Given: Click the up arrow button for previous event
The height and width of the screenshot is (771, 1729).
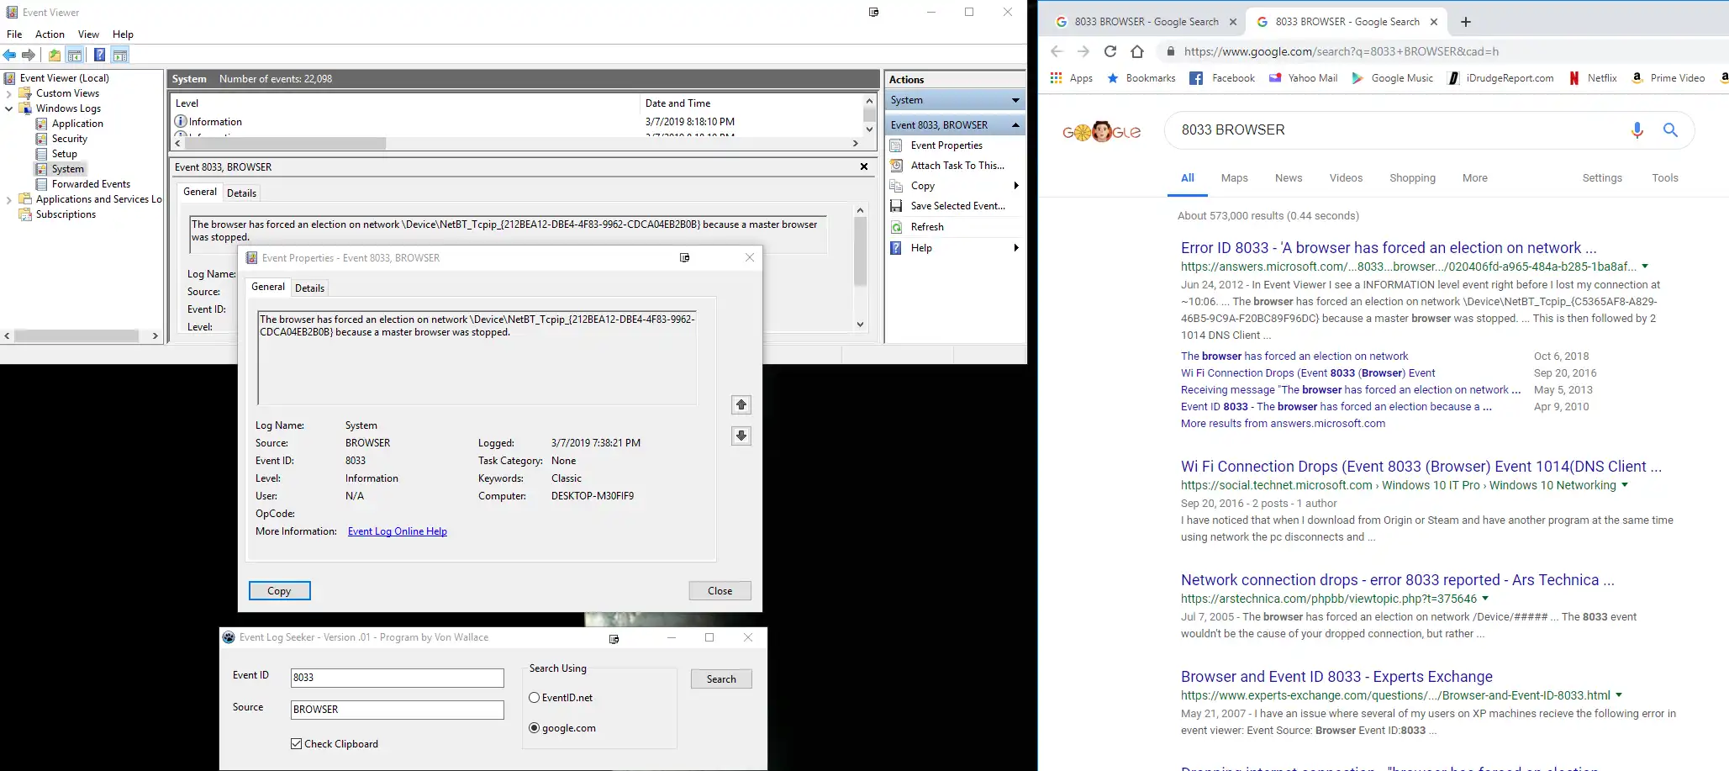Looking at the screenshot, I should (x=741, y=404).
